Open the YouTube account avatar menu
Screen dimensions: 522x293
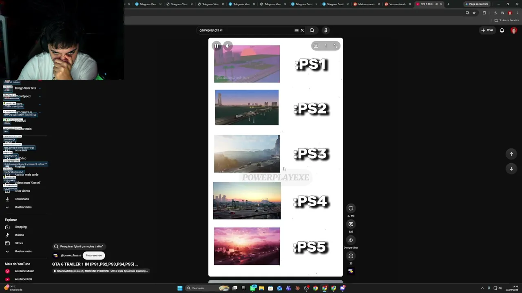513,30
